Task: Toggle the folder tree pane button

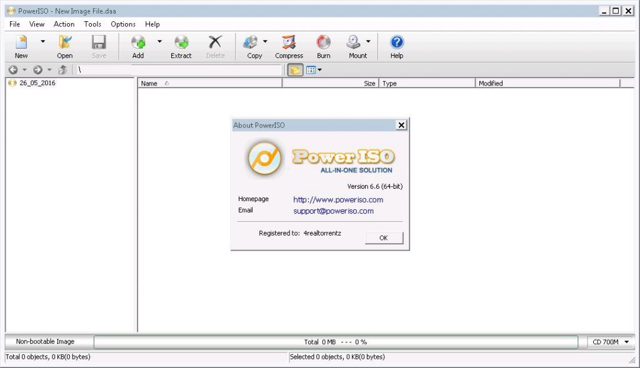Action: (295, 70)
